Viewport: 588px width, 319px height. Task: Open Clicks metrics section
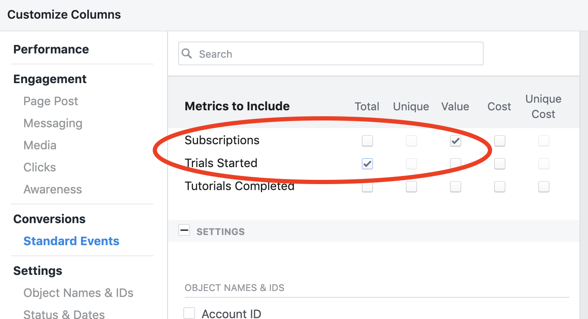pos(40,167)
